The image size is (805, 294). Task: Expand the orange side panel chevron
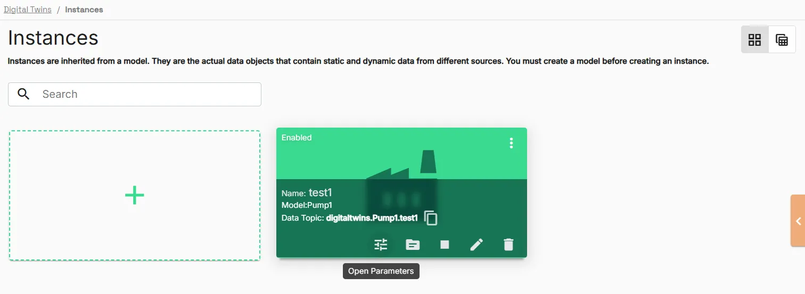click(x=798, y=221)
